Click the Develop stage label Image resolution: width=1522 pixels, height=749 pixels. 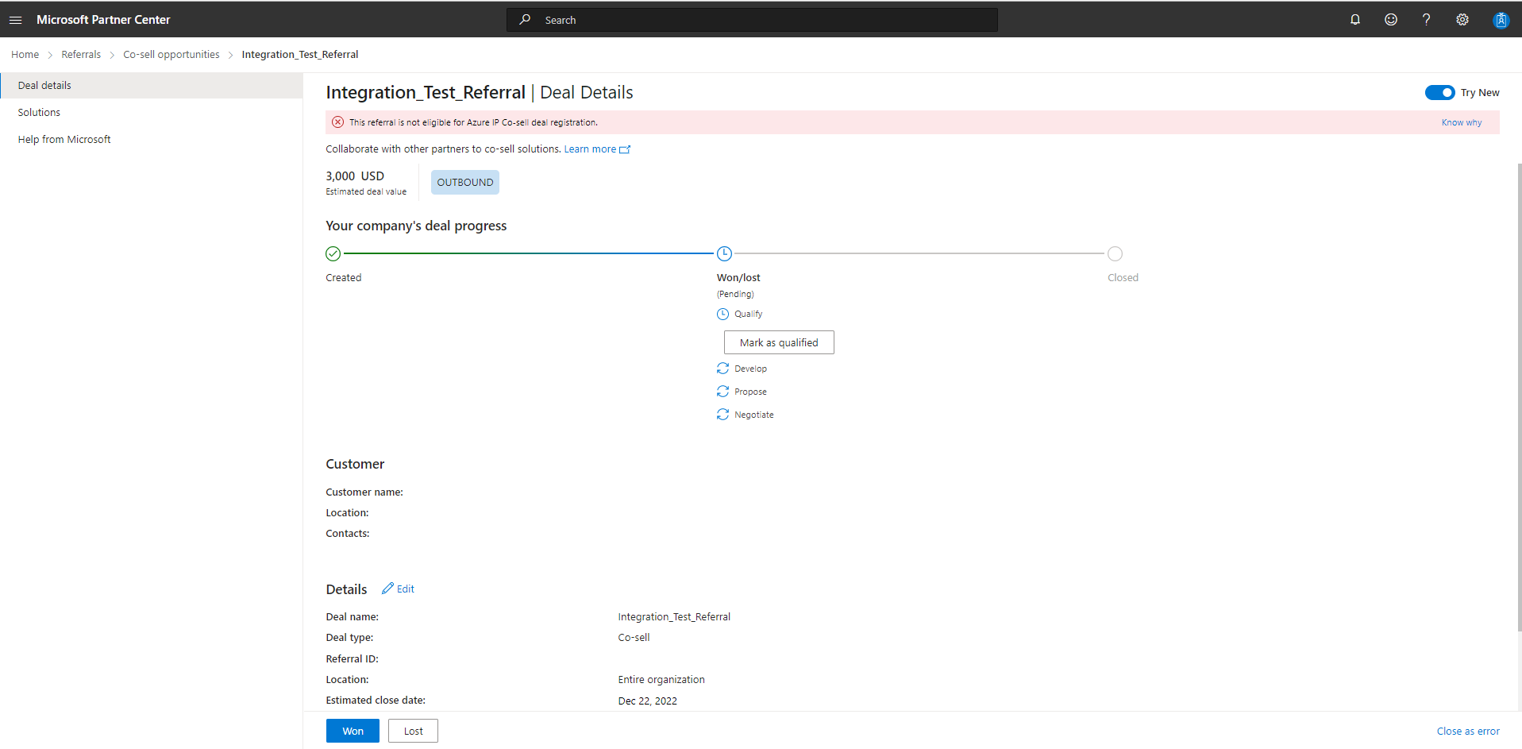tap(751, 369)
